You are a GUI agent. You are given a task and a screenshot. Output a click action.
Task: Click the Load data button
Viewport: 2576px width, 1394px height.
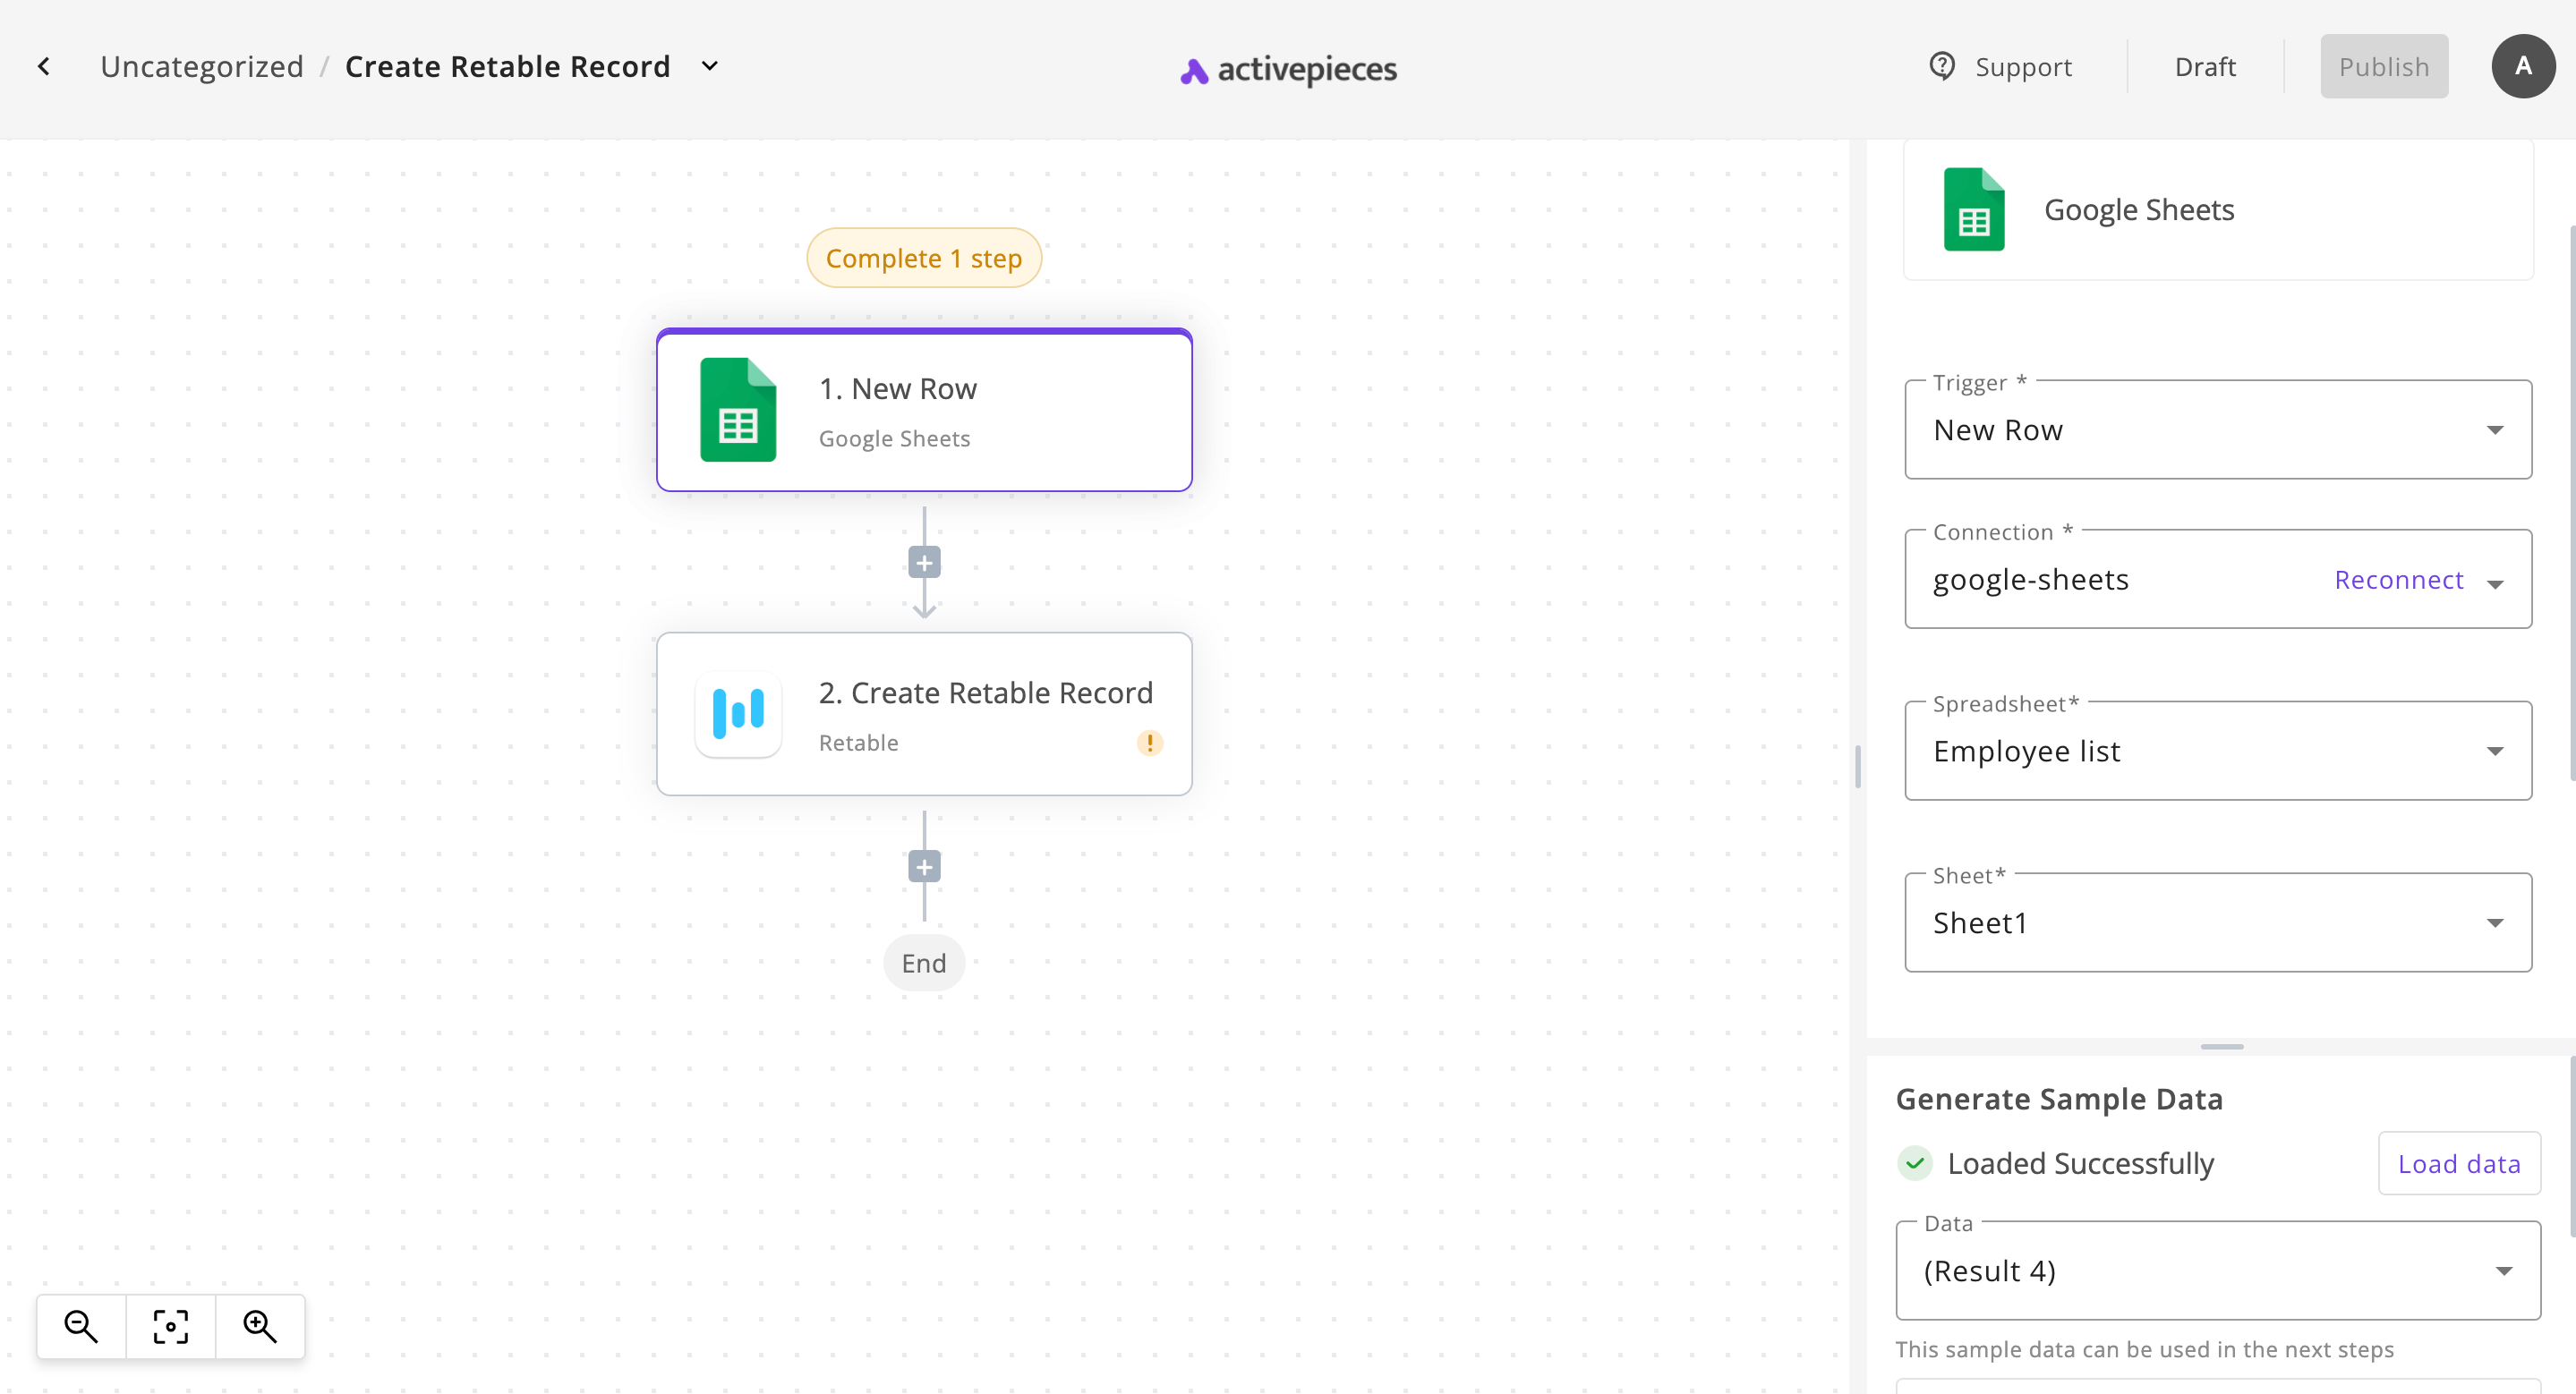tap(2459, 1163)
